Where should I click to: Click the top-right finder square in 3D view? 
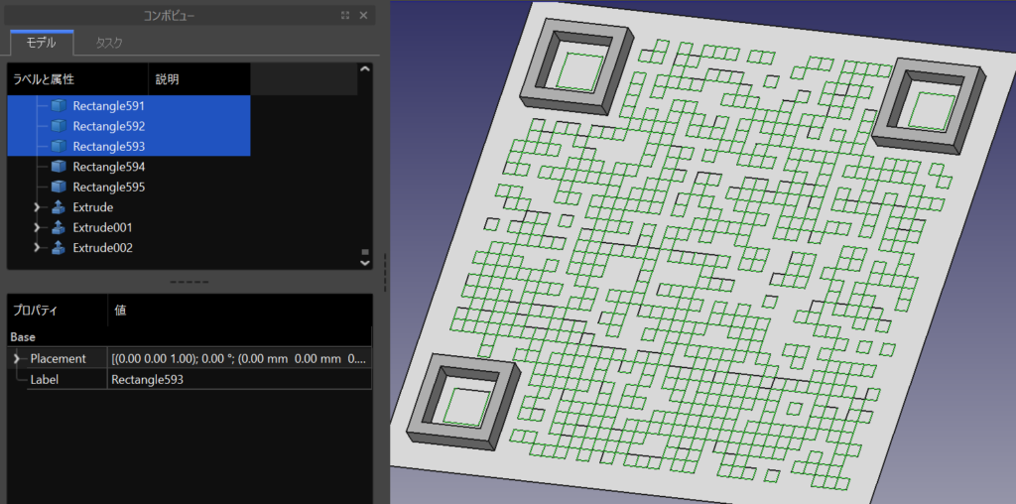[929, 107]
